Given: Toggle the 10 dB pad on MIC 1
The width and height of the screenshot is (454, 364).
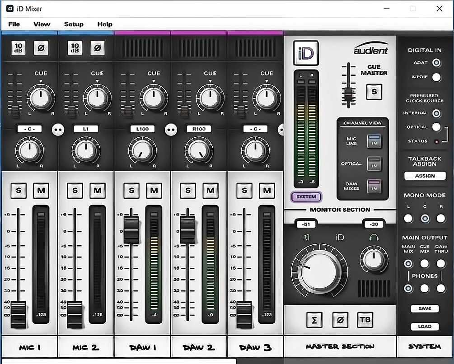Looking at the screenshot, I should tap(18, 48).
